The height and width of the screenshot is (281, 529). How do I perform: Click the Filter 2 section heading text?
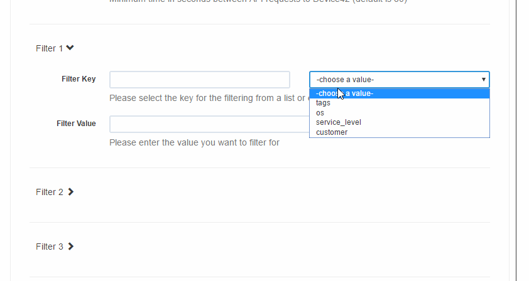point(49,192)
